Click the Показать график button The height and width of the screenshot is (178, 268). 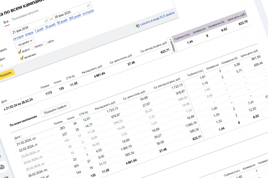[x=55, y=110]
